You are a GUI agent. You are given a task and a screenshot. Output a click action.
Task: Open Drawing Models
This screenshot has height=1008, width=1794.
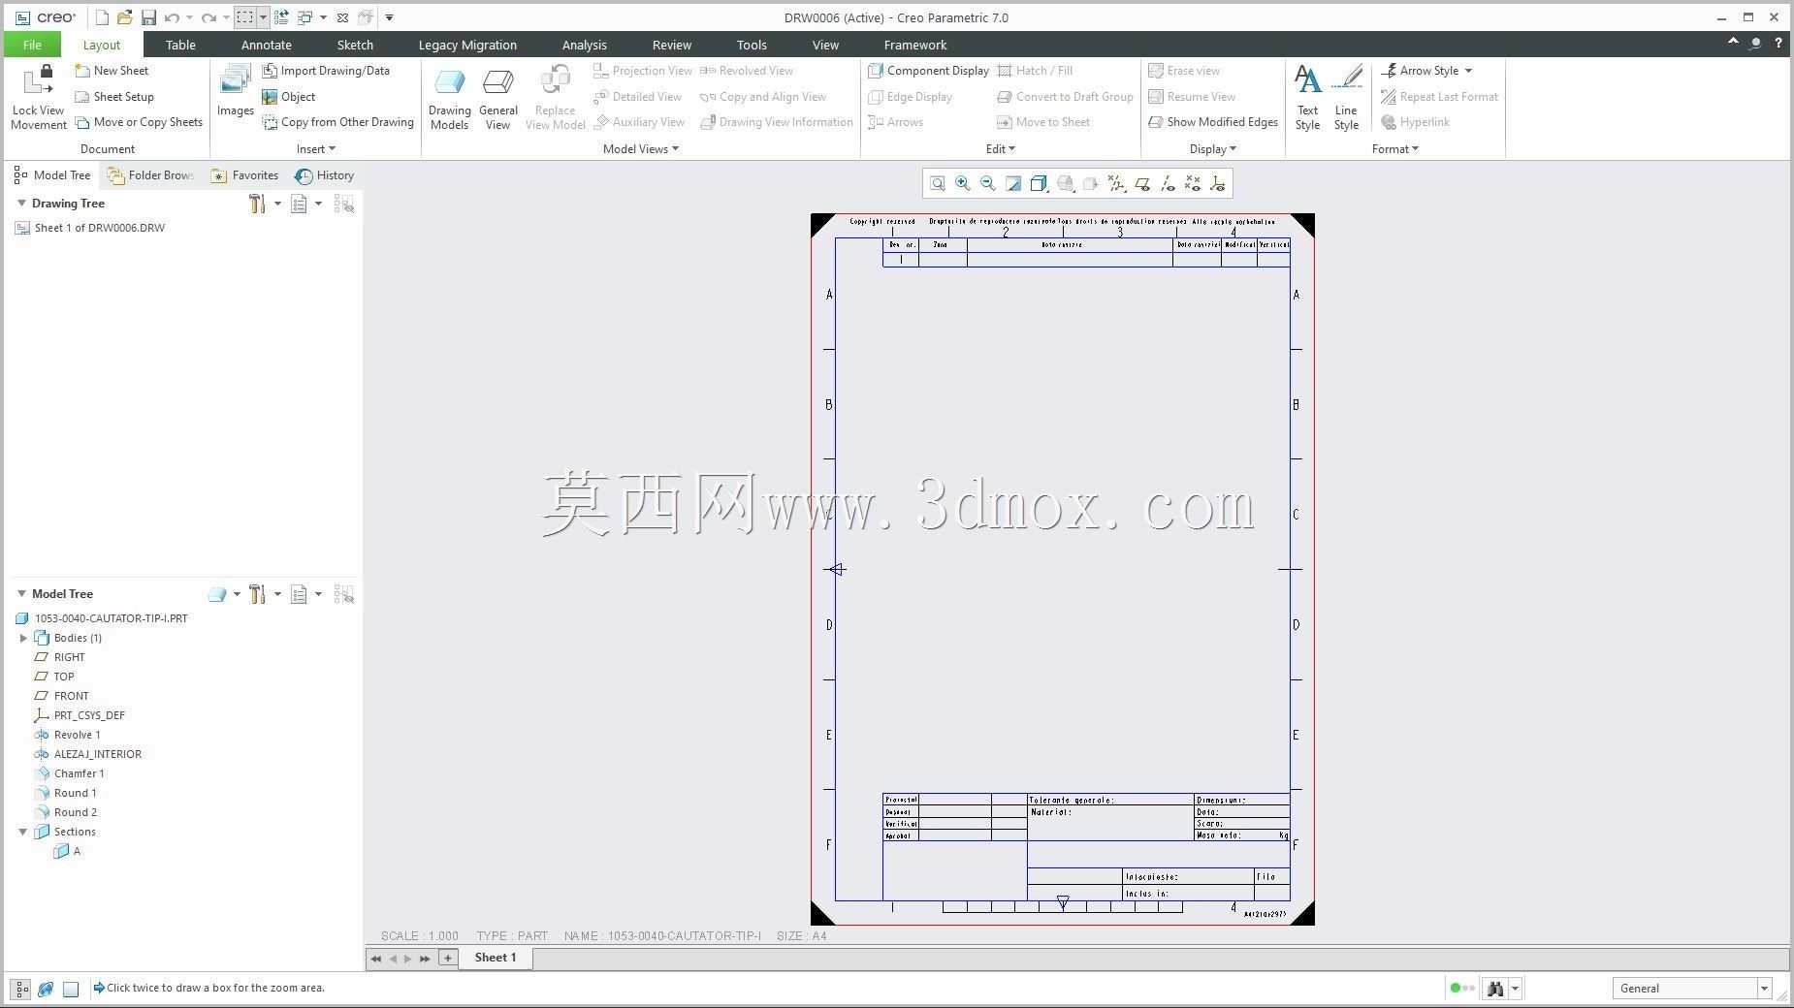coord(449,98)
